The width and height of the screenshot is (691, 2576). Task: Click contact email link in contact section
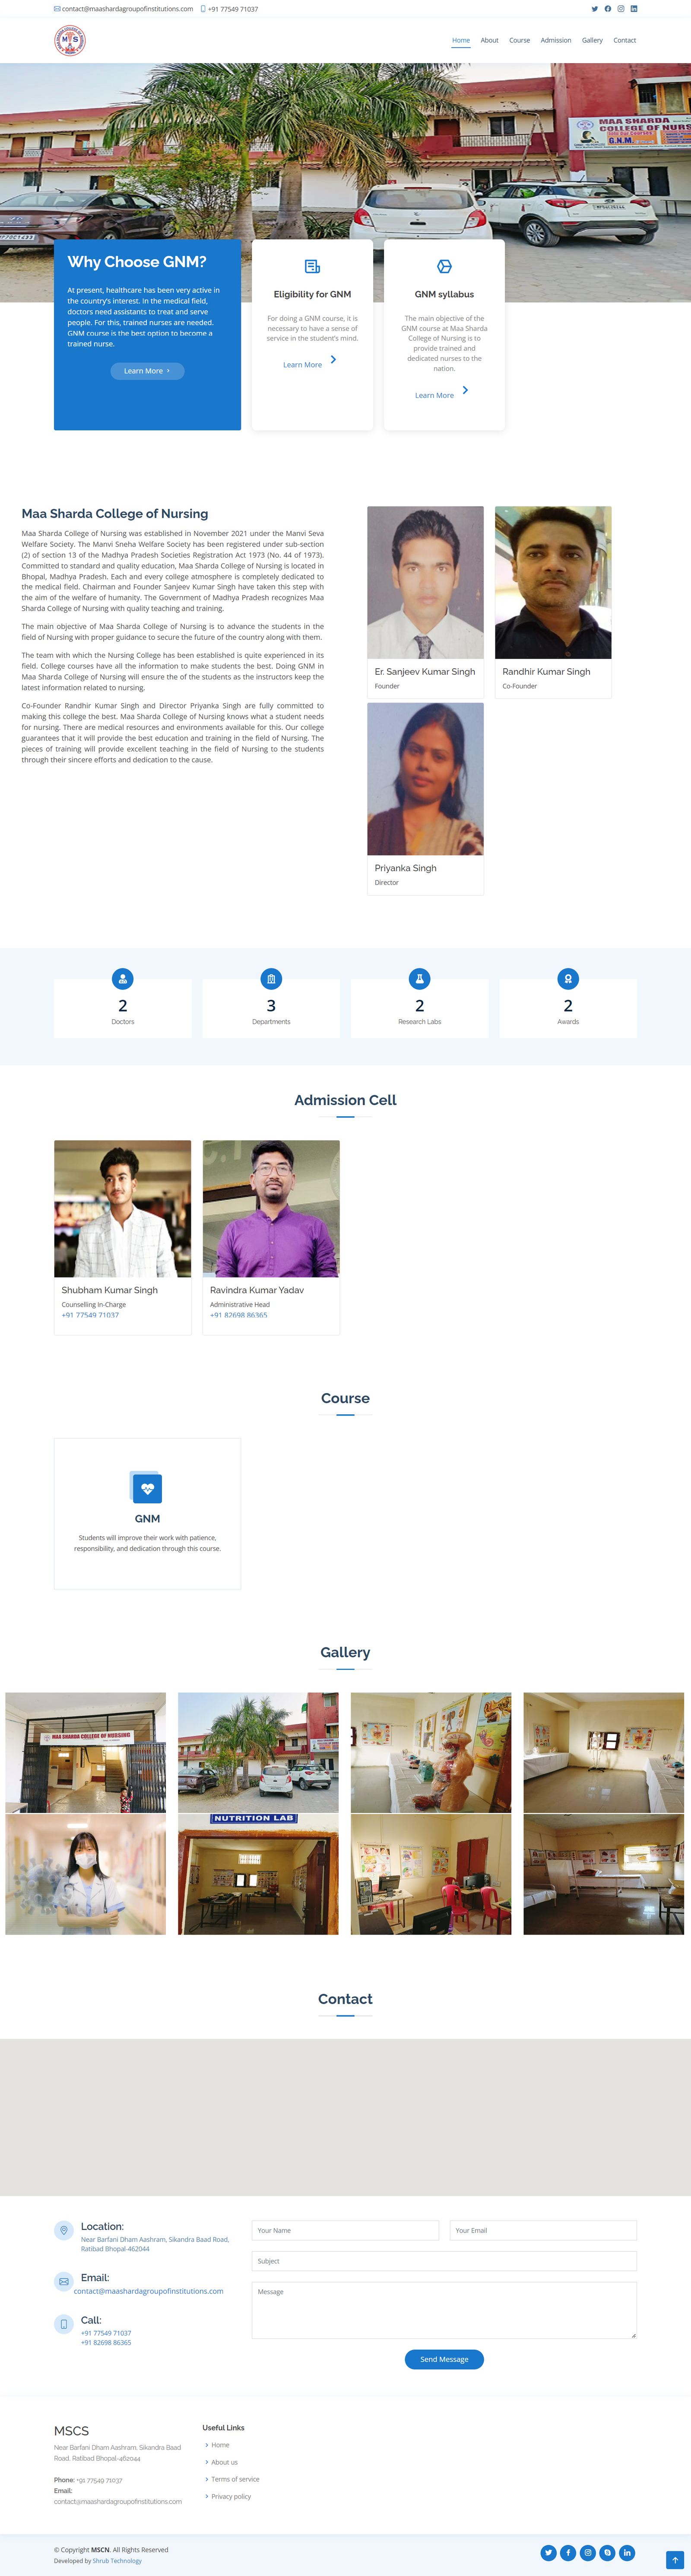click(x=149, y=2291)
